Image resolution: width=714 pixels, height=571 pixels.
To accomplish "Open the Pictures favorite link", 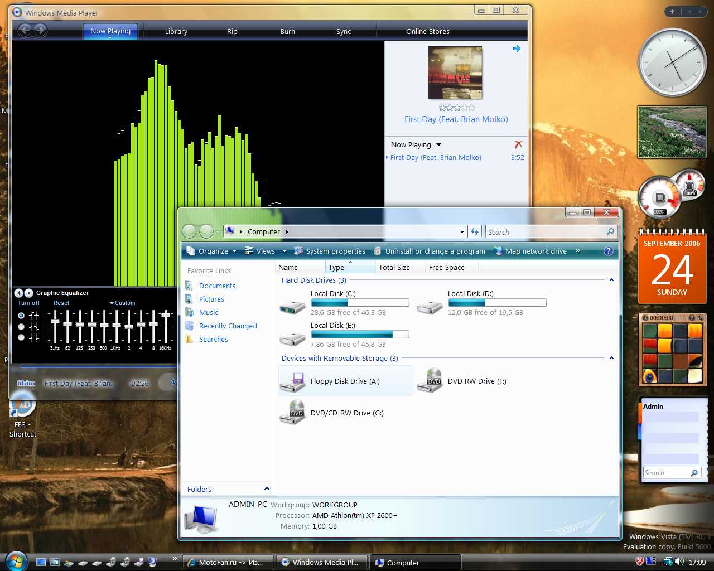I will (x=211, y=299).
